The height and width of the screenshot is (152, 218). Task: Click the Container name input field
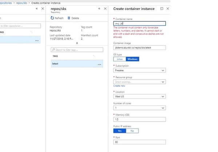pos(140,24)
